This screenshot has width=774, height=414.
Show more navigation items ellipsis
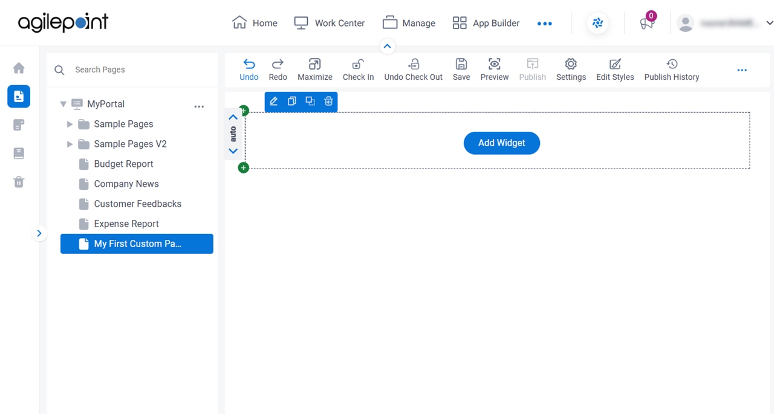click(x=545, y=24)
